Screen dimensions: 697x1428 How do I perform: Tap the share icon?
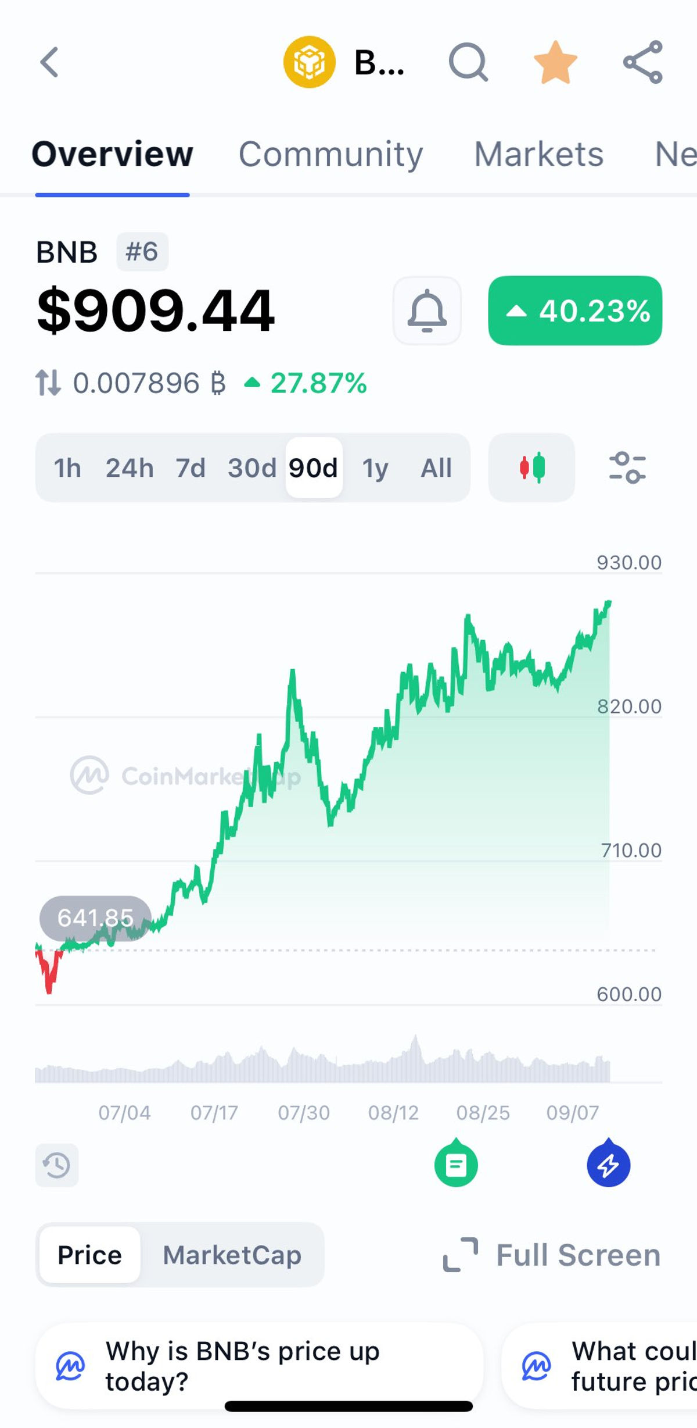pyautogui.click(x=642, y=62)
